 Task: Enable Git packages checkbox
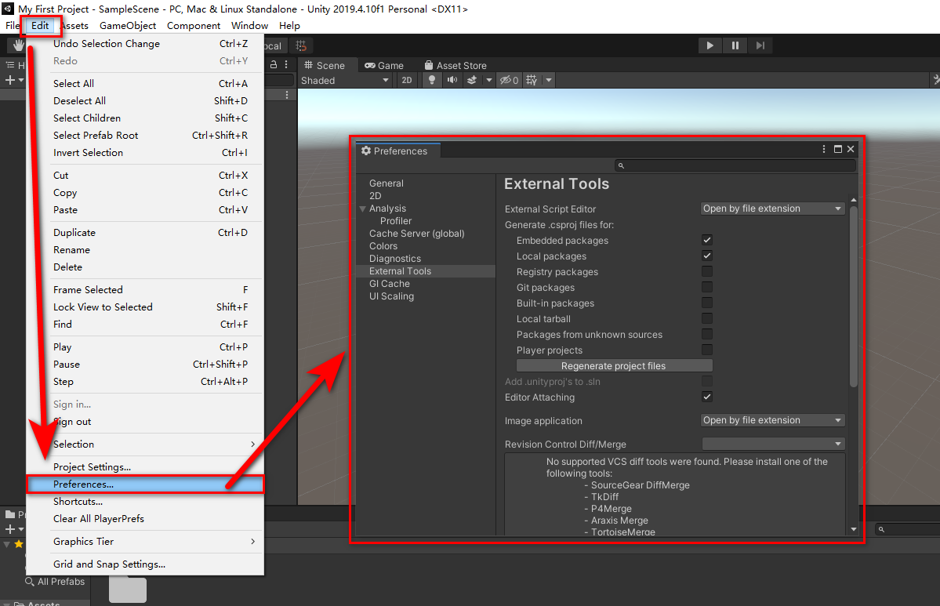coord(707,287)
